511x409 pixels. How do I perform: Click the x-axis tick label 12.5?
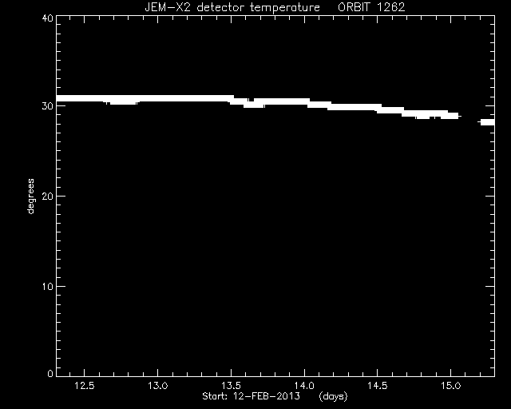(x=85, y=386)
